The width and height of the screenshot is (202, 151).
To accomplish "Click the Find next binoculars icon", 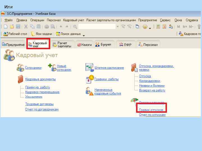I will 123,27.
